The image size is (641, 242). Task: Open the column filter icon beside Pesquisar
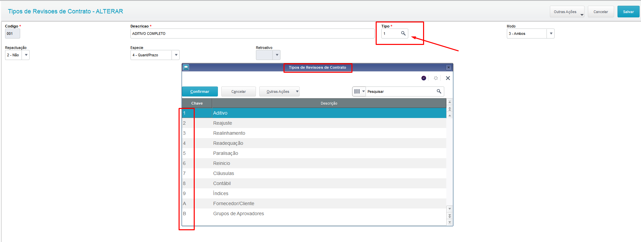pos(359,91)
